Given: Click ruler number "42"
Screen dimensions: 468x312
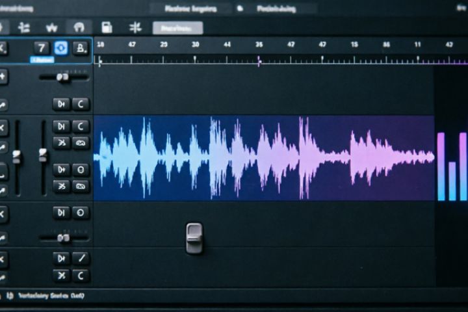Looking at the screenshot, I should coord(449,45).
